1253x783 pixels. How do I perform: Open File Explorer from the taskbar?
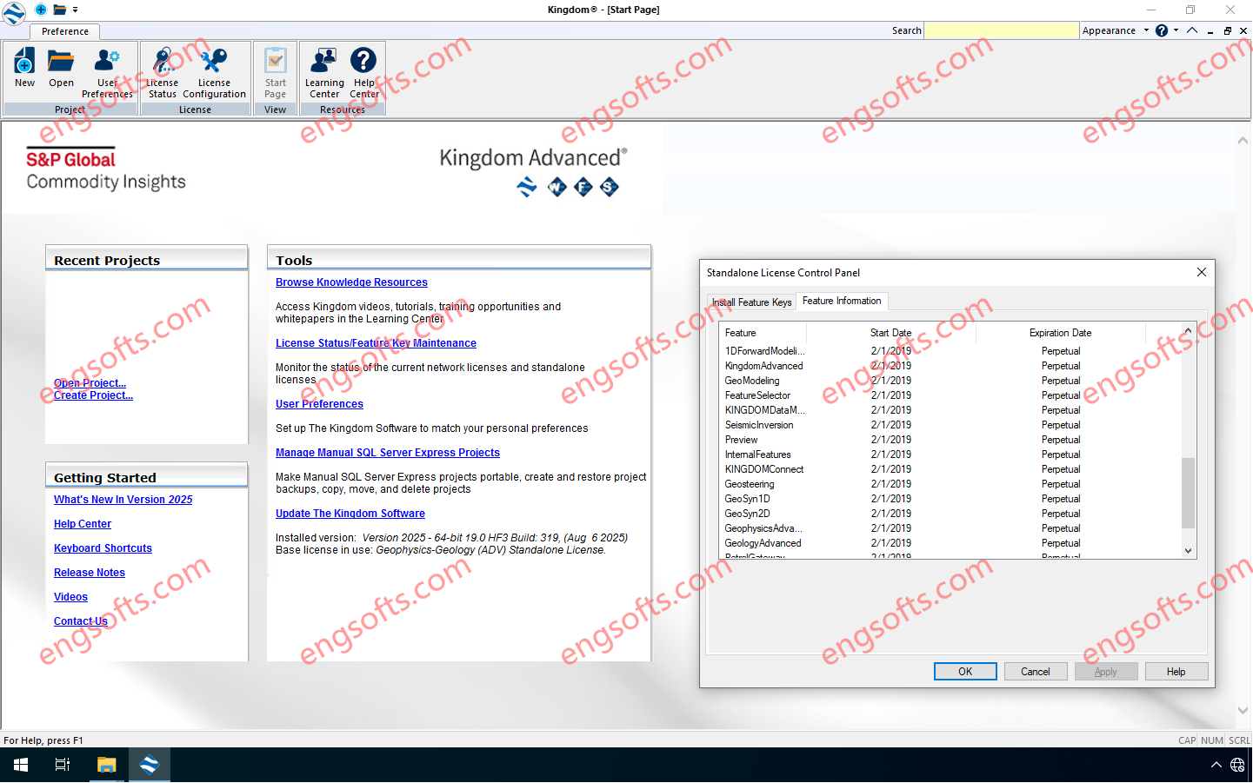pyautogui.click(x=106, y=765)
